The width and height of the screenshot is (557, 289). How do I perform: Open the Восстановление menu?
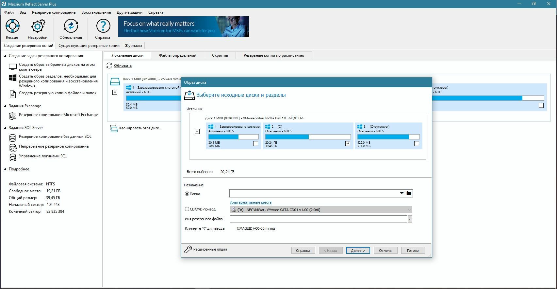point(96,12)
